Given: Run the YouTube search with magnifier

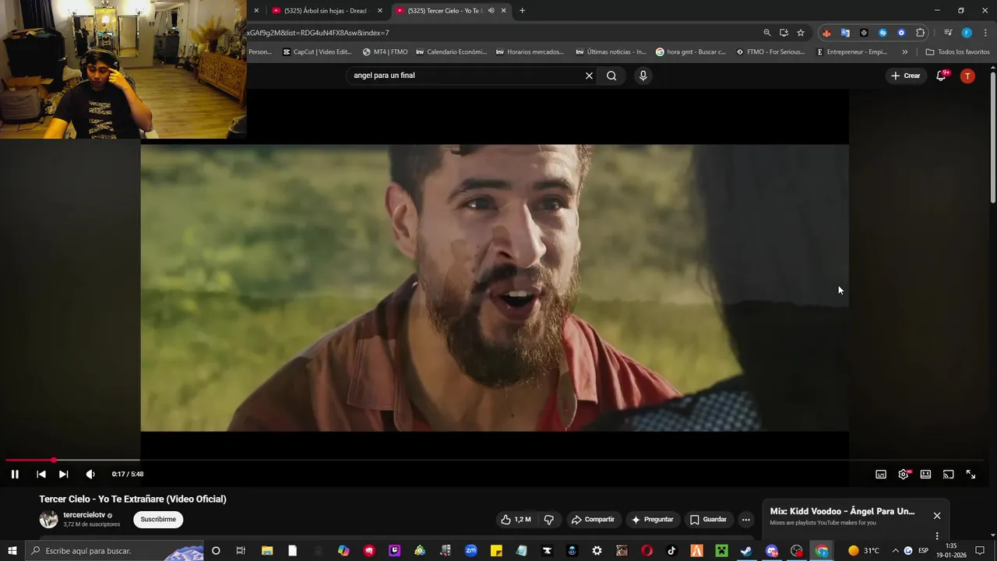Looking at the screenshot, I should [611, 76].
